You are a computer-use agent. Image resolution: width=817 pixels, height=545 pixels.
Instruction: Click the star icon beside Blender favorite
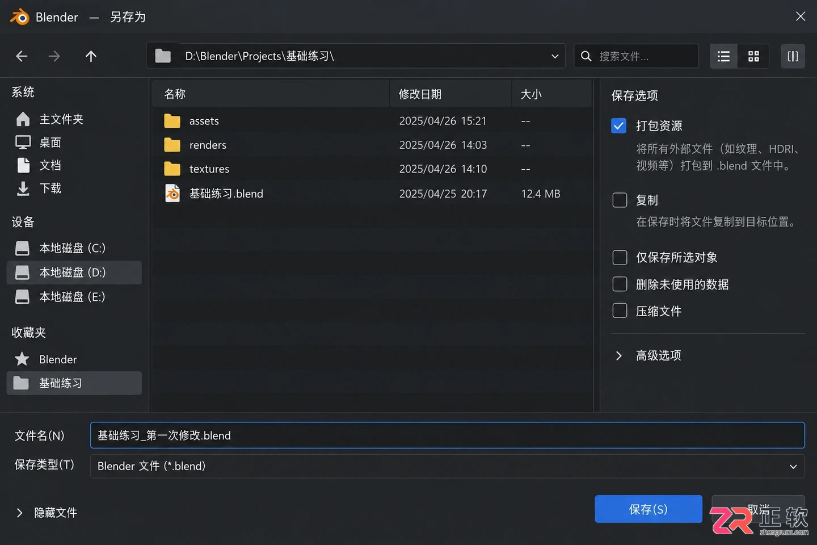[22, 359]
